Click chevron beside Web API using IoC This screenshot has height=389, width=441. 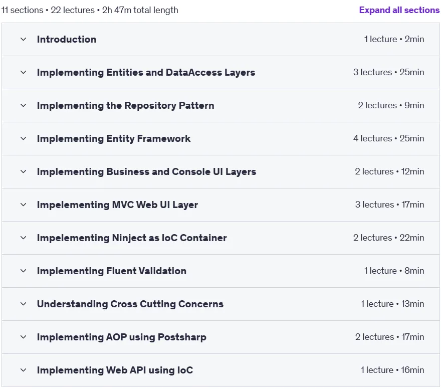(x=24, y=370)
